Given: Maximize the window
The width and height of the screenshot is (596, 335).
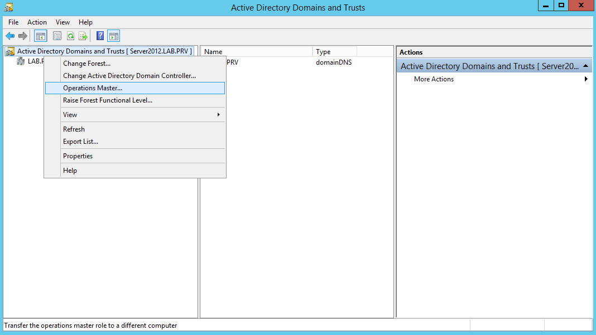Looking at the screenshot, I should 561,6.
